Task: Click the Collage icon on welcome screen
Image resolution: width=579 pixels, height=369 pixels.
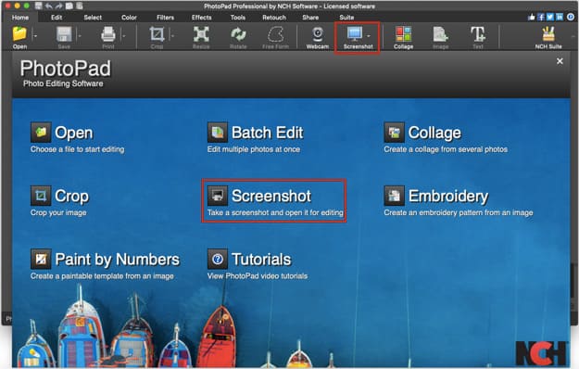Action: 394,133
